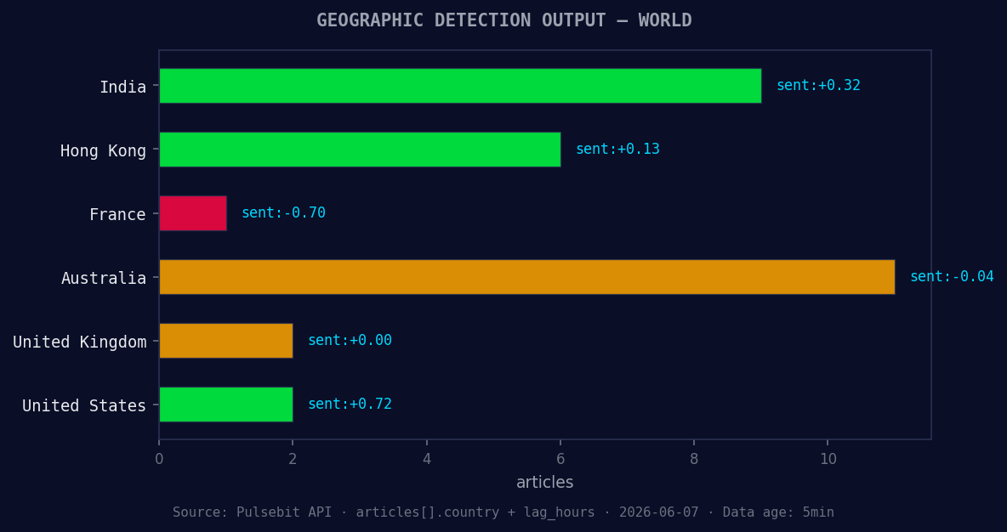Select the United States axis label
Image resolution: width=1007 pixels, height=532 pixels.
pyautogui.click(x=84, y=405)
